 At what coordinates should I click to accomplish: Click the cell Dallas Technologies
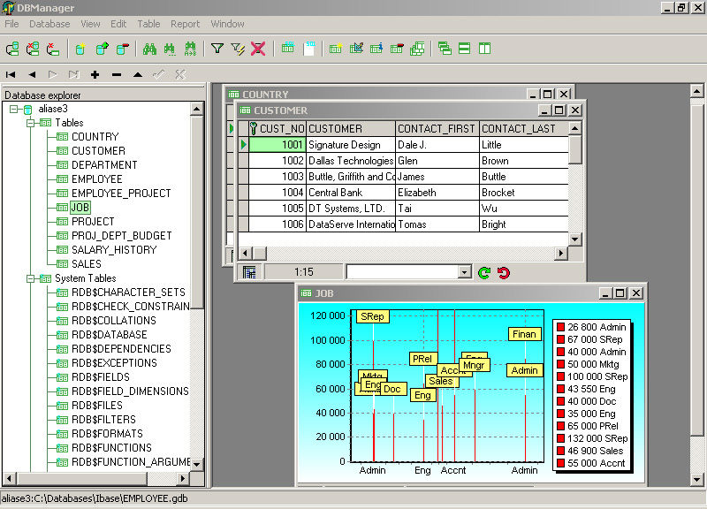click(x=351, y=161)
